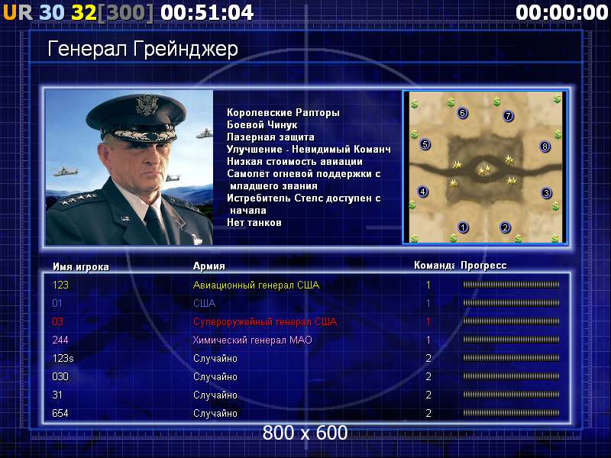This screenshot has height=458, width=611.
Task: Click team number for player 123s
Action: click(x=428, y=358)
